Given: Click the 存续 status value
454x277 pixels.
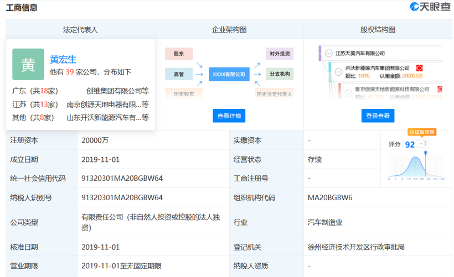Looking at the screenshot, I should pos(314,159).
